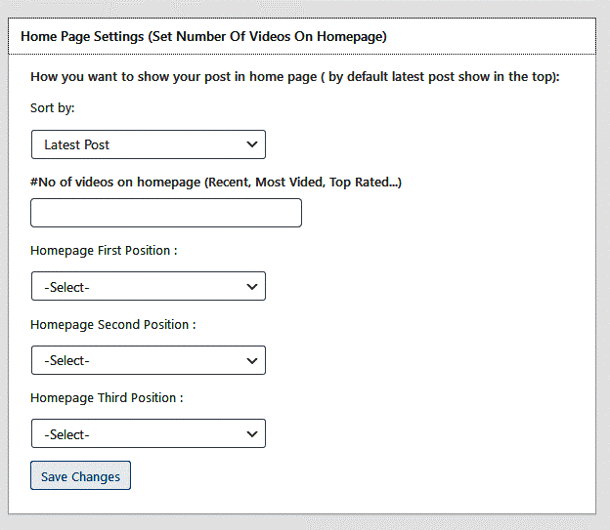Viewport: 610px width, 530px height.
Task: Expand the Homepage Third Position dropdown
Action: tap(149, 433)
